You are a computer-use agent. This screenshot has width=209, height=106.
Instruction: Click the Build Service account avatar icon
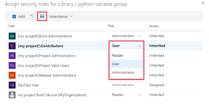coord(12,95)
